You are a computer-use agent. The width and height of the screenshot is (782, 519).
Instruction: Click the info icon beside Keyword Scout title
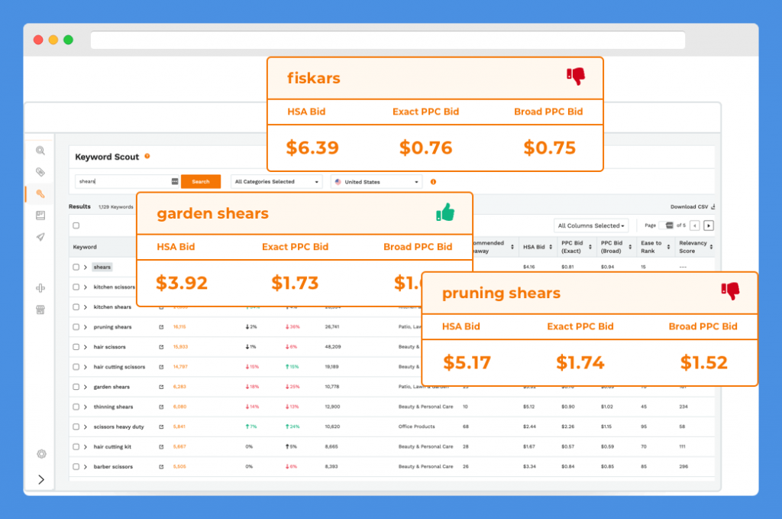pos(147,156)
